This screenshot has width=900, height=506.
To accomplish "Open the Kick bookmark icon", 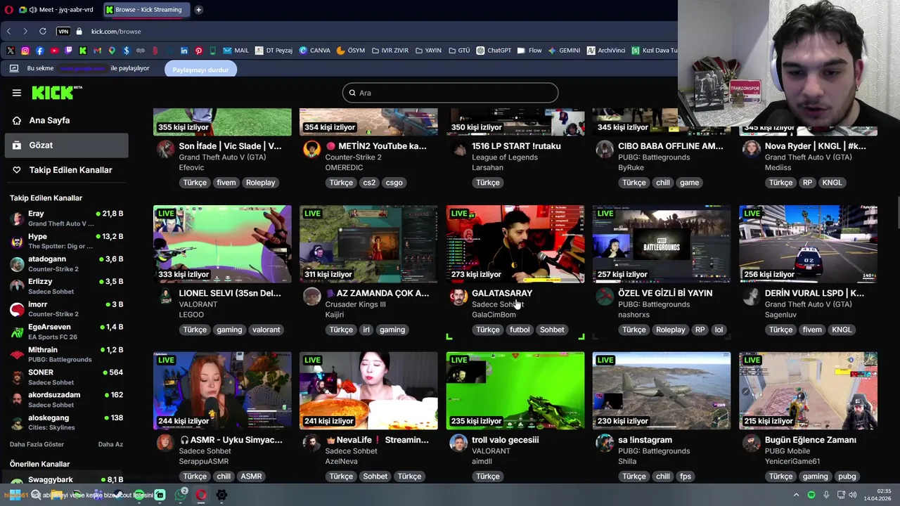I will (83, 51).
